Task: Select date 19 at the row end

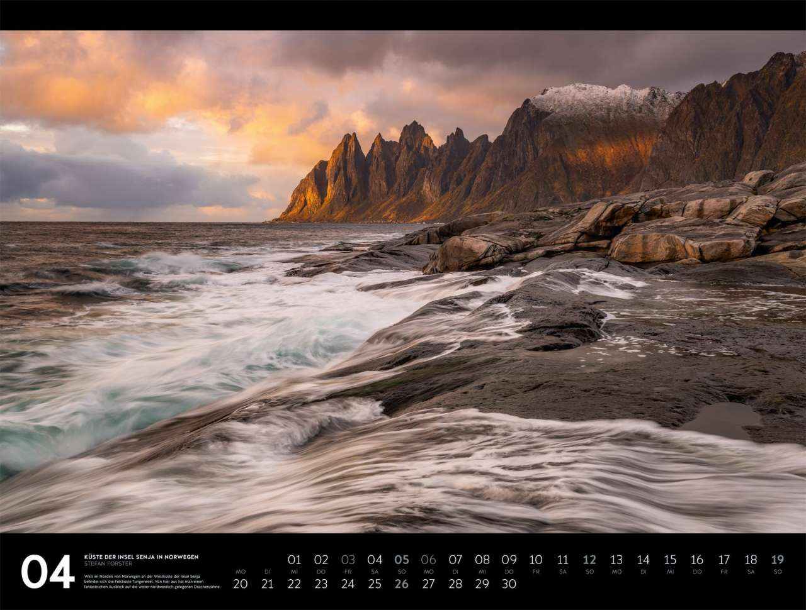Action: tap(777, 560)
